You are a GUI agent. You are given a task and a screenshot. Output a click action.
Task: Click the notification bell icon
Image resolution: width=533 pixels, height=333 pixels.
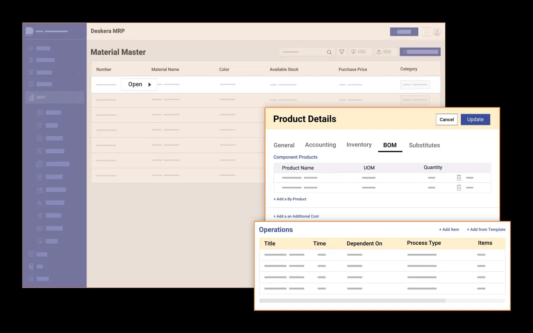(426, 32)
